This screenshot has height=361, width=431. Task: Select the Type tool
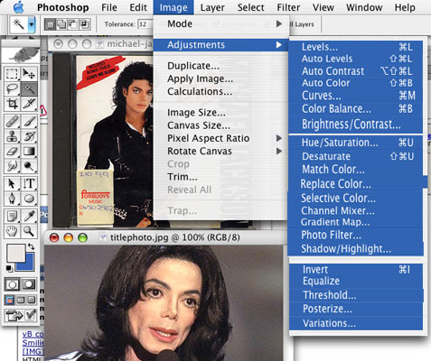click(29, 183)
